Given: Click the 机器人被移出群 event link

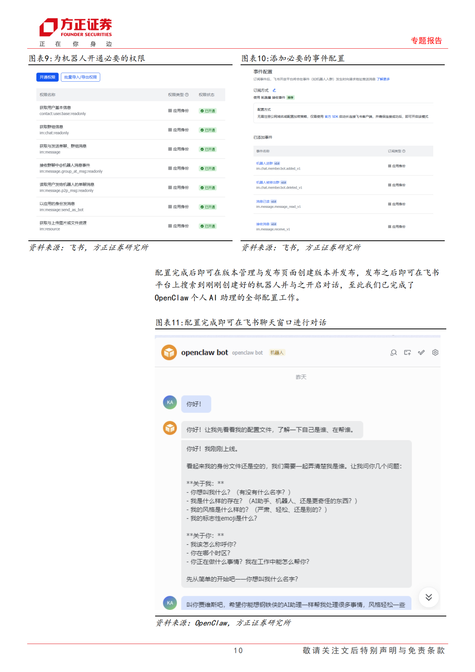Looking at the screenshot, I should pos(268,182).
